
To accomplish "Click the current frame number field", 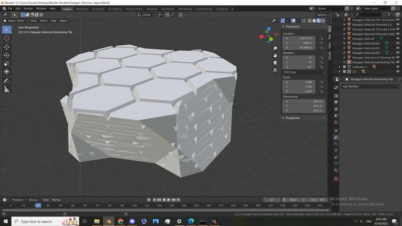I will click(x=271, y=200).
